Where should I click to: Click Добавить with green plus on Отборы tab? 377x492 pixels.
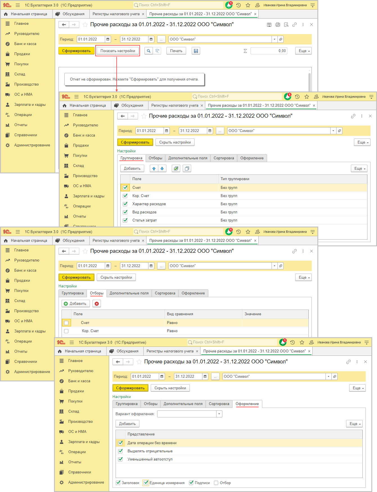pos(76,304)
